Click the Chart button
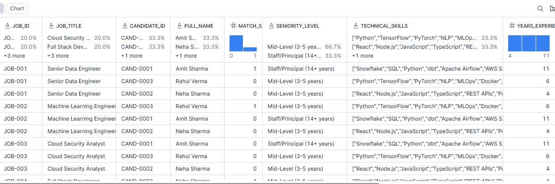 (x=17, y=8)
